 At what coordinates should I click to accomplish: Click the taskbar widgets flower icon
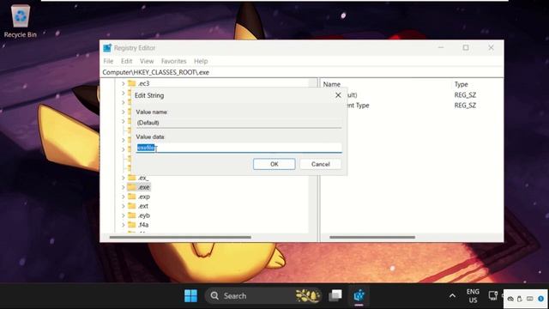[307, 296]
